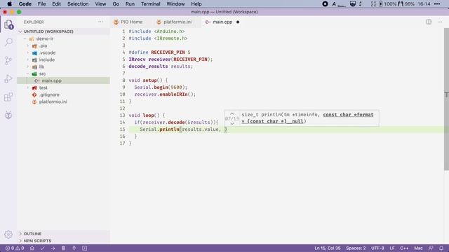This screenshot has width=449, height=252.
Task: Open the Explorer view in activity bar
Action: click(x=8, y=24)
